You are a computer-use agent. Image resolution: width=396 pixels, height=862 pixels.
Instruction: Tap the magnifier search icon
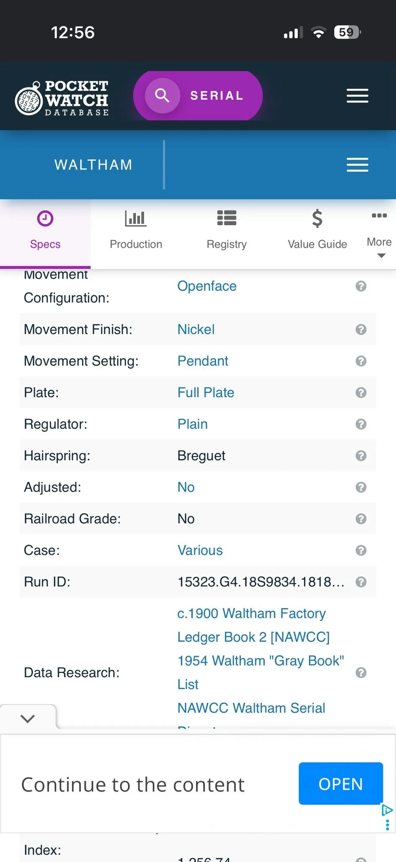point(162,96)
